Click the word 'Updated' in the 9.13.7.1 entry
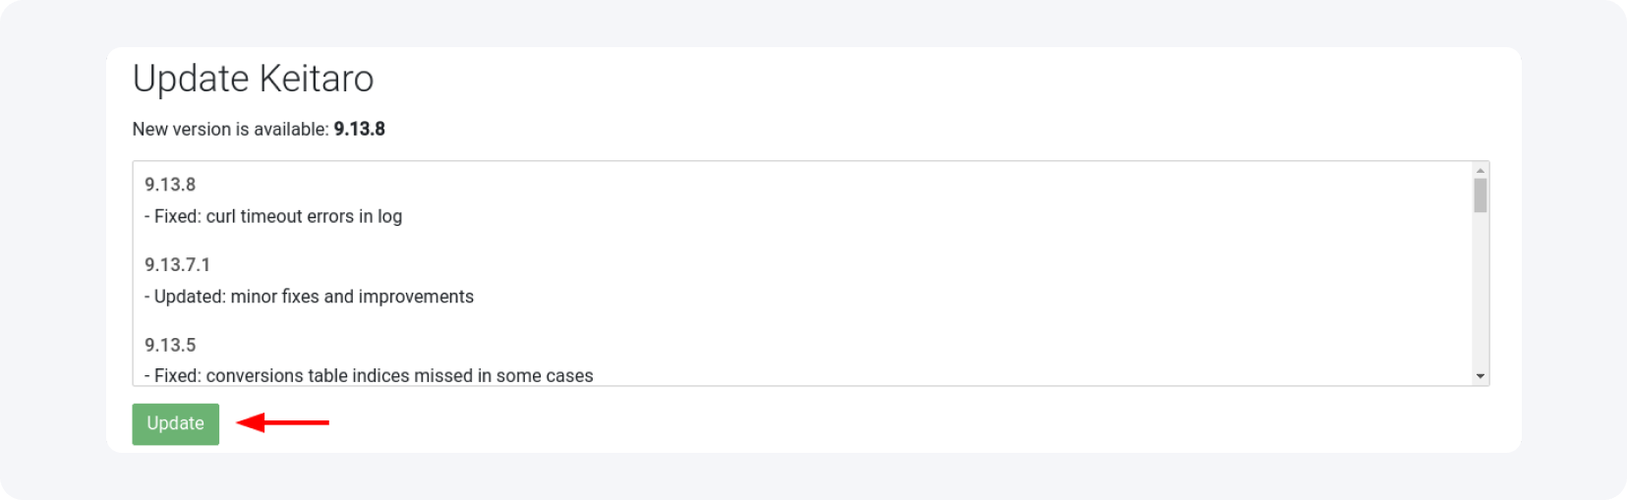The height and width of the screenshot is (500, 1627). [x=189, y=297]
